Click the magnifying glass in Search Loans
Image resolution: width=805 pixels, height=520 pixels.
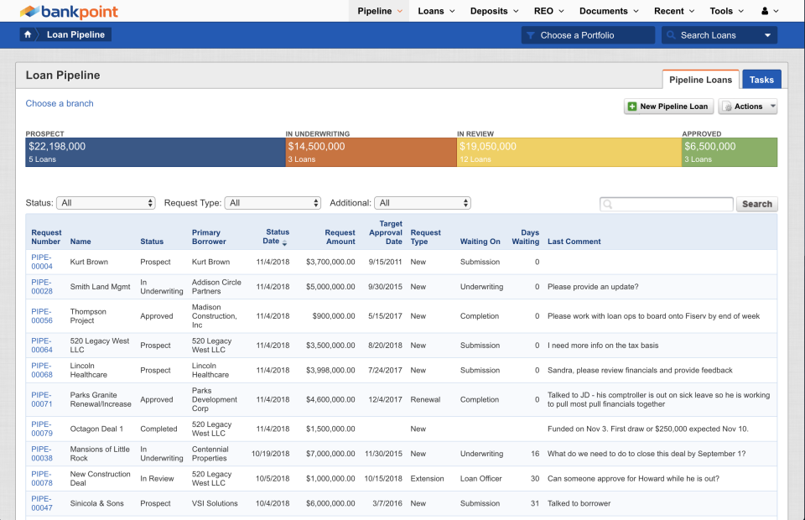click(671, 34)
